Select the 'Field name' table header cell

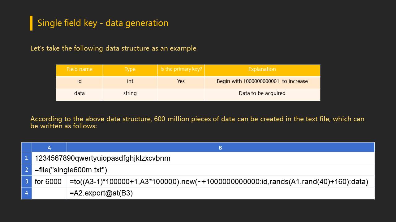click(80, 69)
